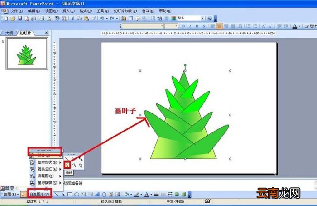
Task: Click the Design (设计) button
Action: click(311, 26)
